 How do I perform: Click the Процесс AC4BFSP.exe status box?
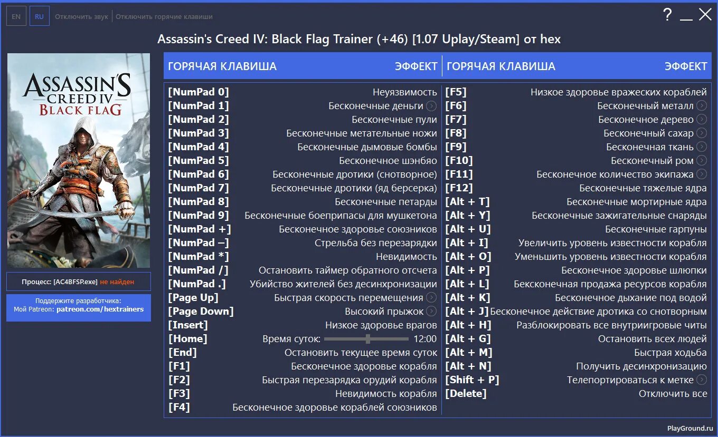[x=79, y=281]
